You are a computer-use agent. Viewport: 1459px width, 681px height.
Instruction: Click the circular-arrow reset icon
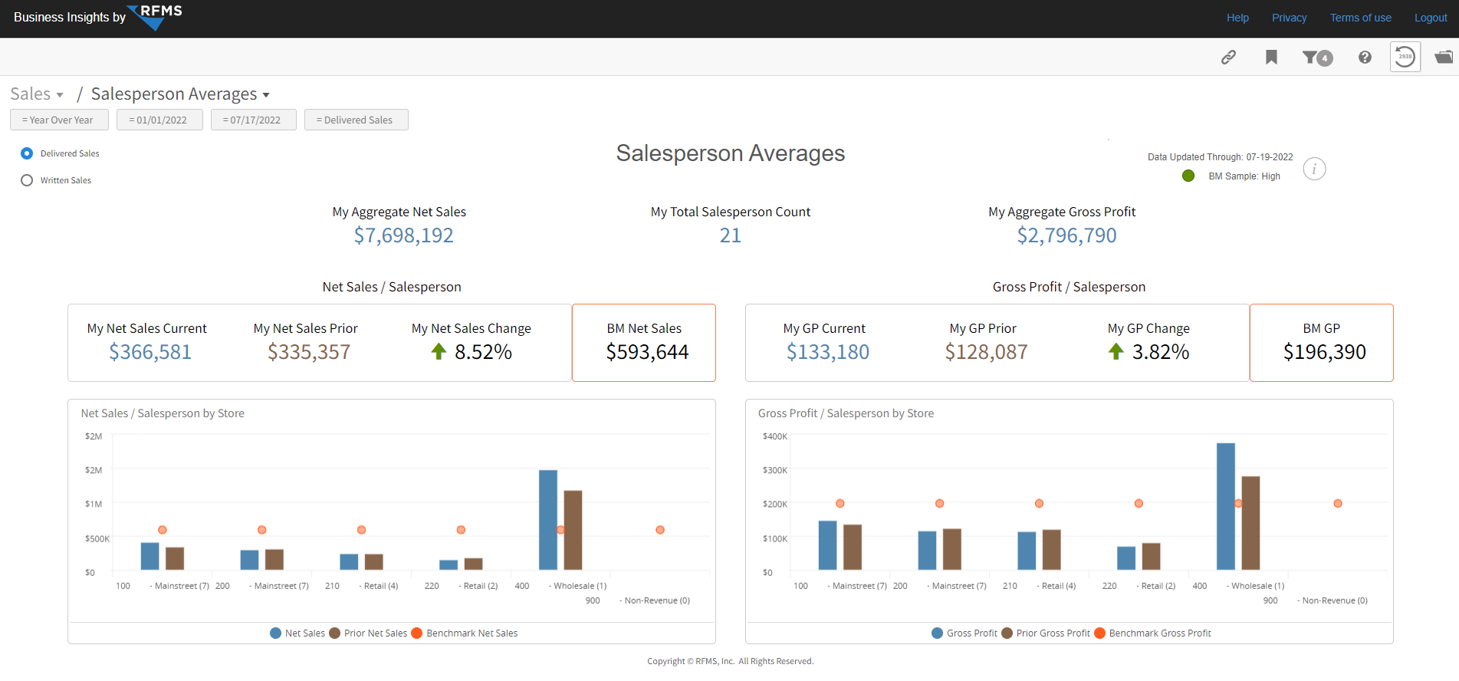point(1405,57)
